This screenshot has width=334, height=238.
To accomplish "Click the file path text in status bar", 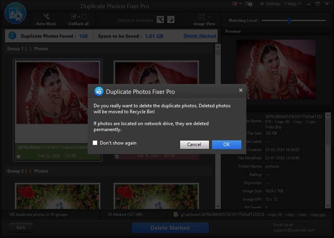I will pyautogui.click(x=253, y=215).
